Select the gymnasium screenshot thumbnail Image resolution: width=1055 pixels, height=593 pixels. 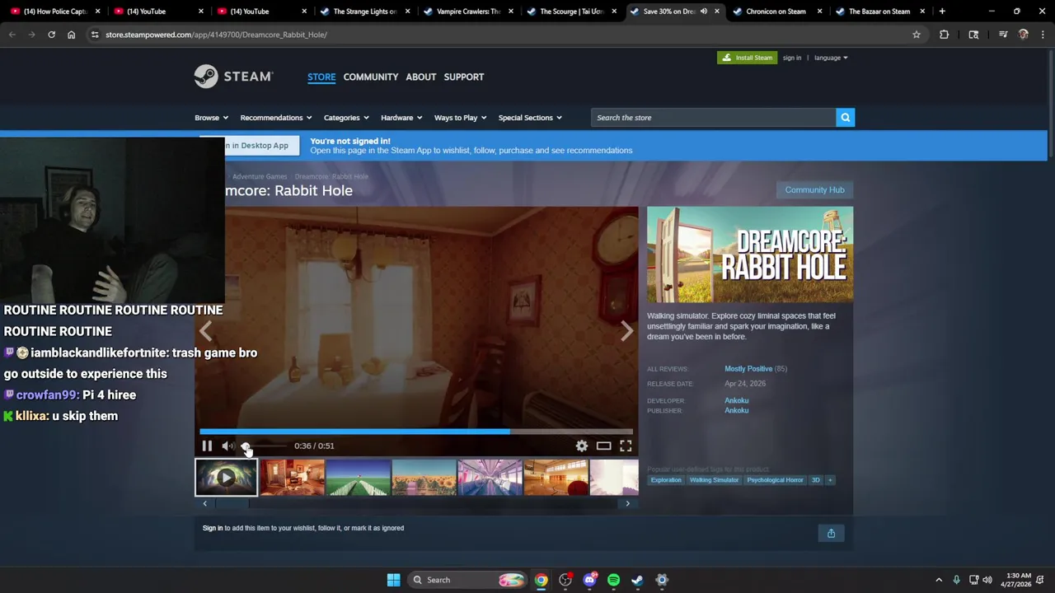pos(556,478)
